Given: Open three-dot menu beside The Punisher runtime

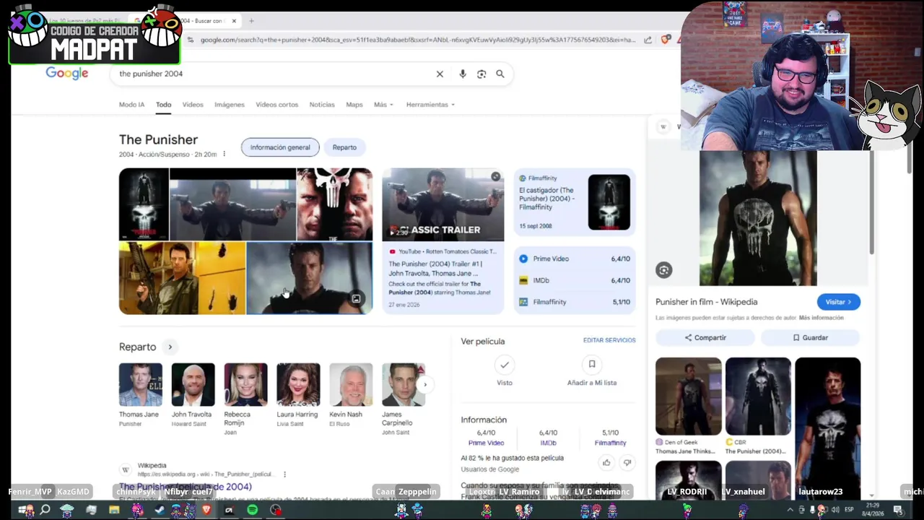Looking at the screenshot, I should [x=224, y=154].
